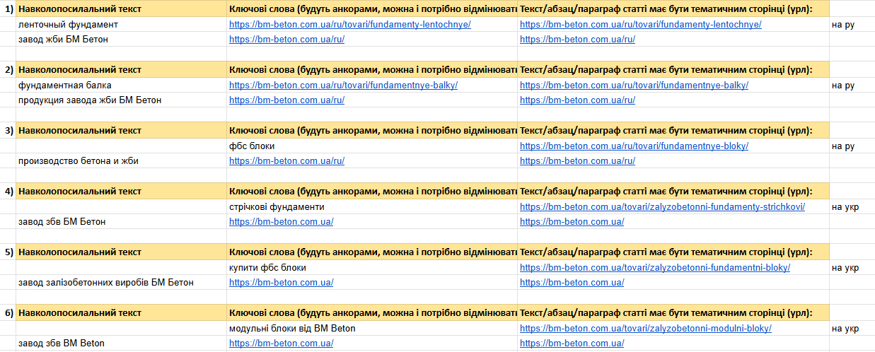875x352 pixels.
Task: Select the 'на ру' cell in section 1
Action: point(852,25)
